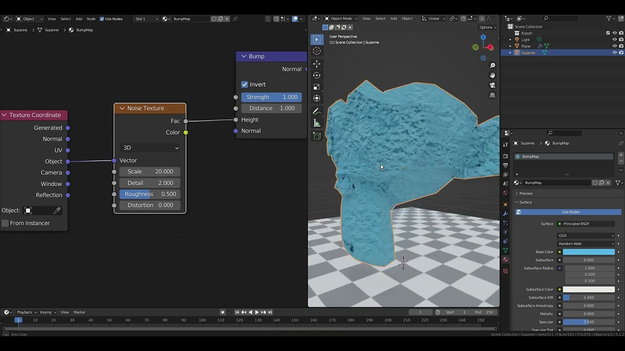
Task: Switch orthographic/perspective grid icon
Action: tap(492, 95)
